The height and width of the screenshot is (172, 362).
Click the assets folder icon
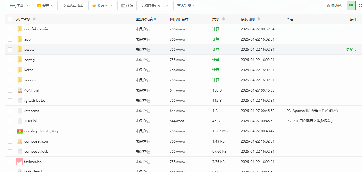click(x=20, y=50)
